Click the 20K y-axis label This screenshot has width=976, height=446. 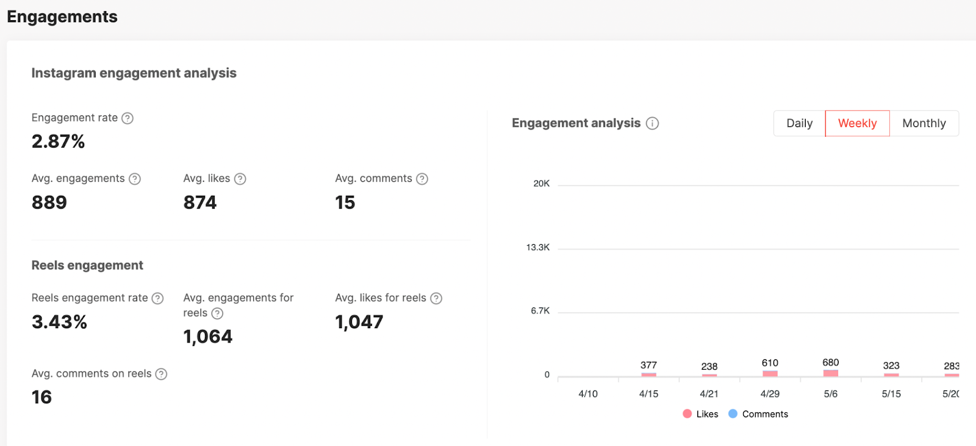[542, 184]
